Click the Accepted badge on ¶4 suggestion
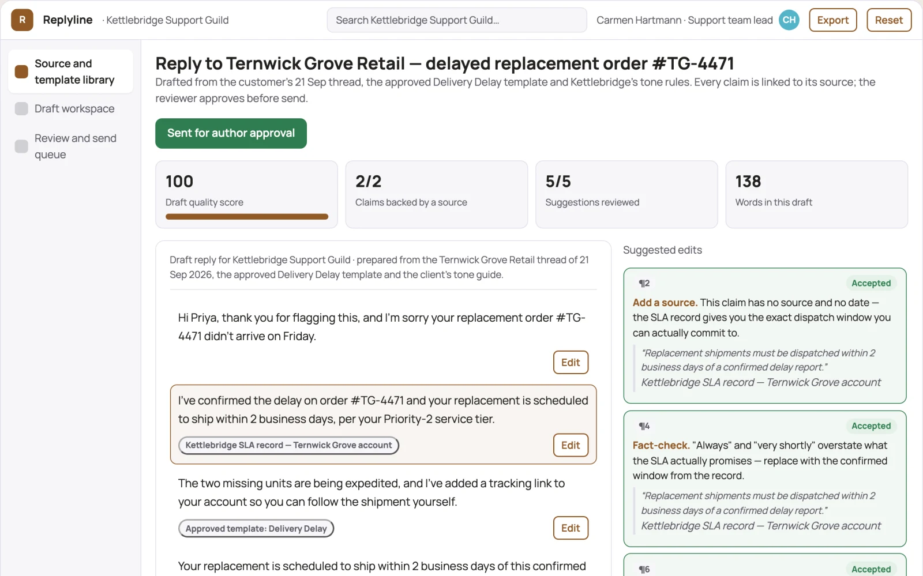 (871, 426)
